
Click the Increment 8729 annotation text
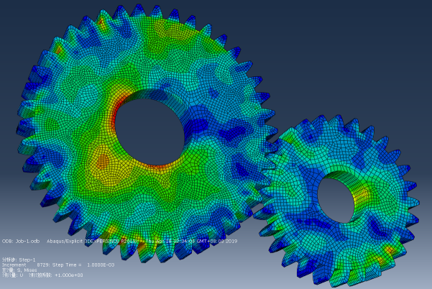pos(25,265)
